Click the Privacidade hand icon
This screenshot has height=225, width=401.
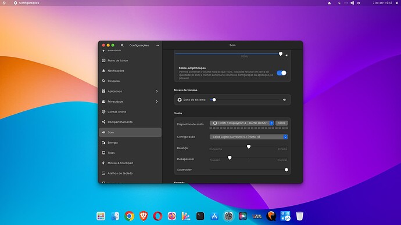(103, 101)
